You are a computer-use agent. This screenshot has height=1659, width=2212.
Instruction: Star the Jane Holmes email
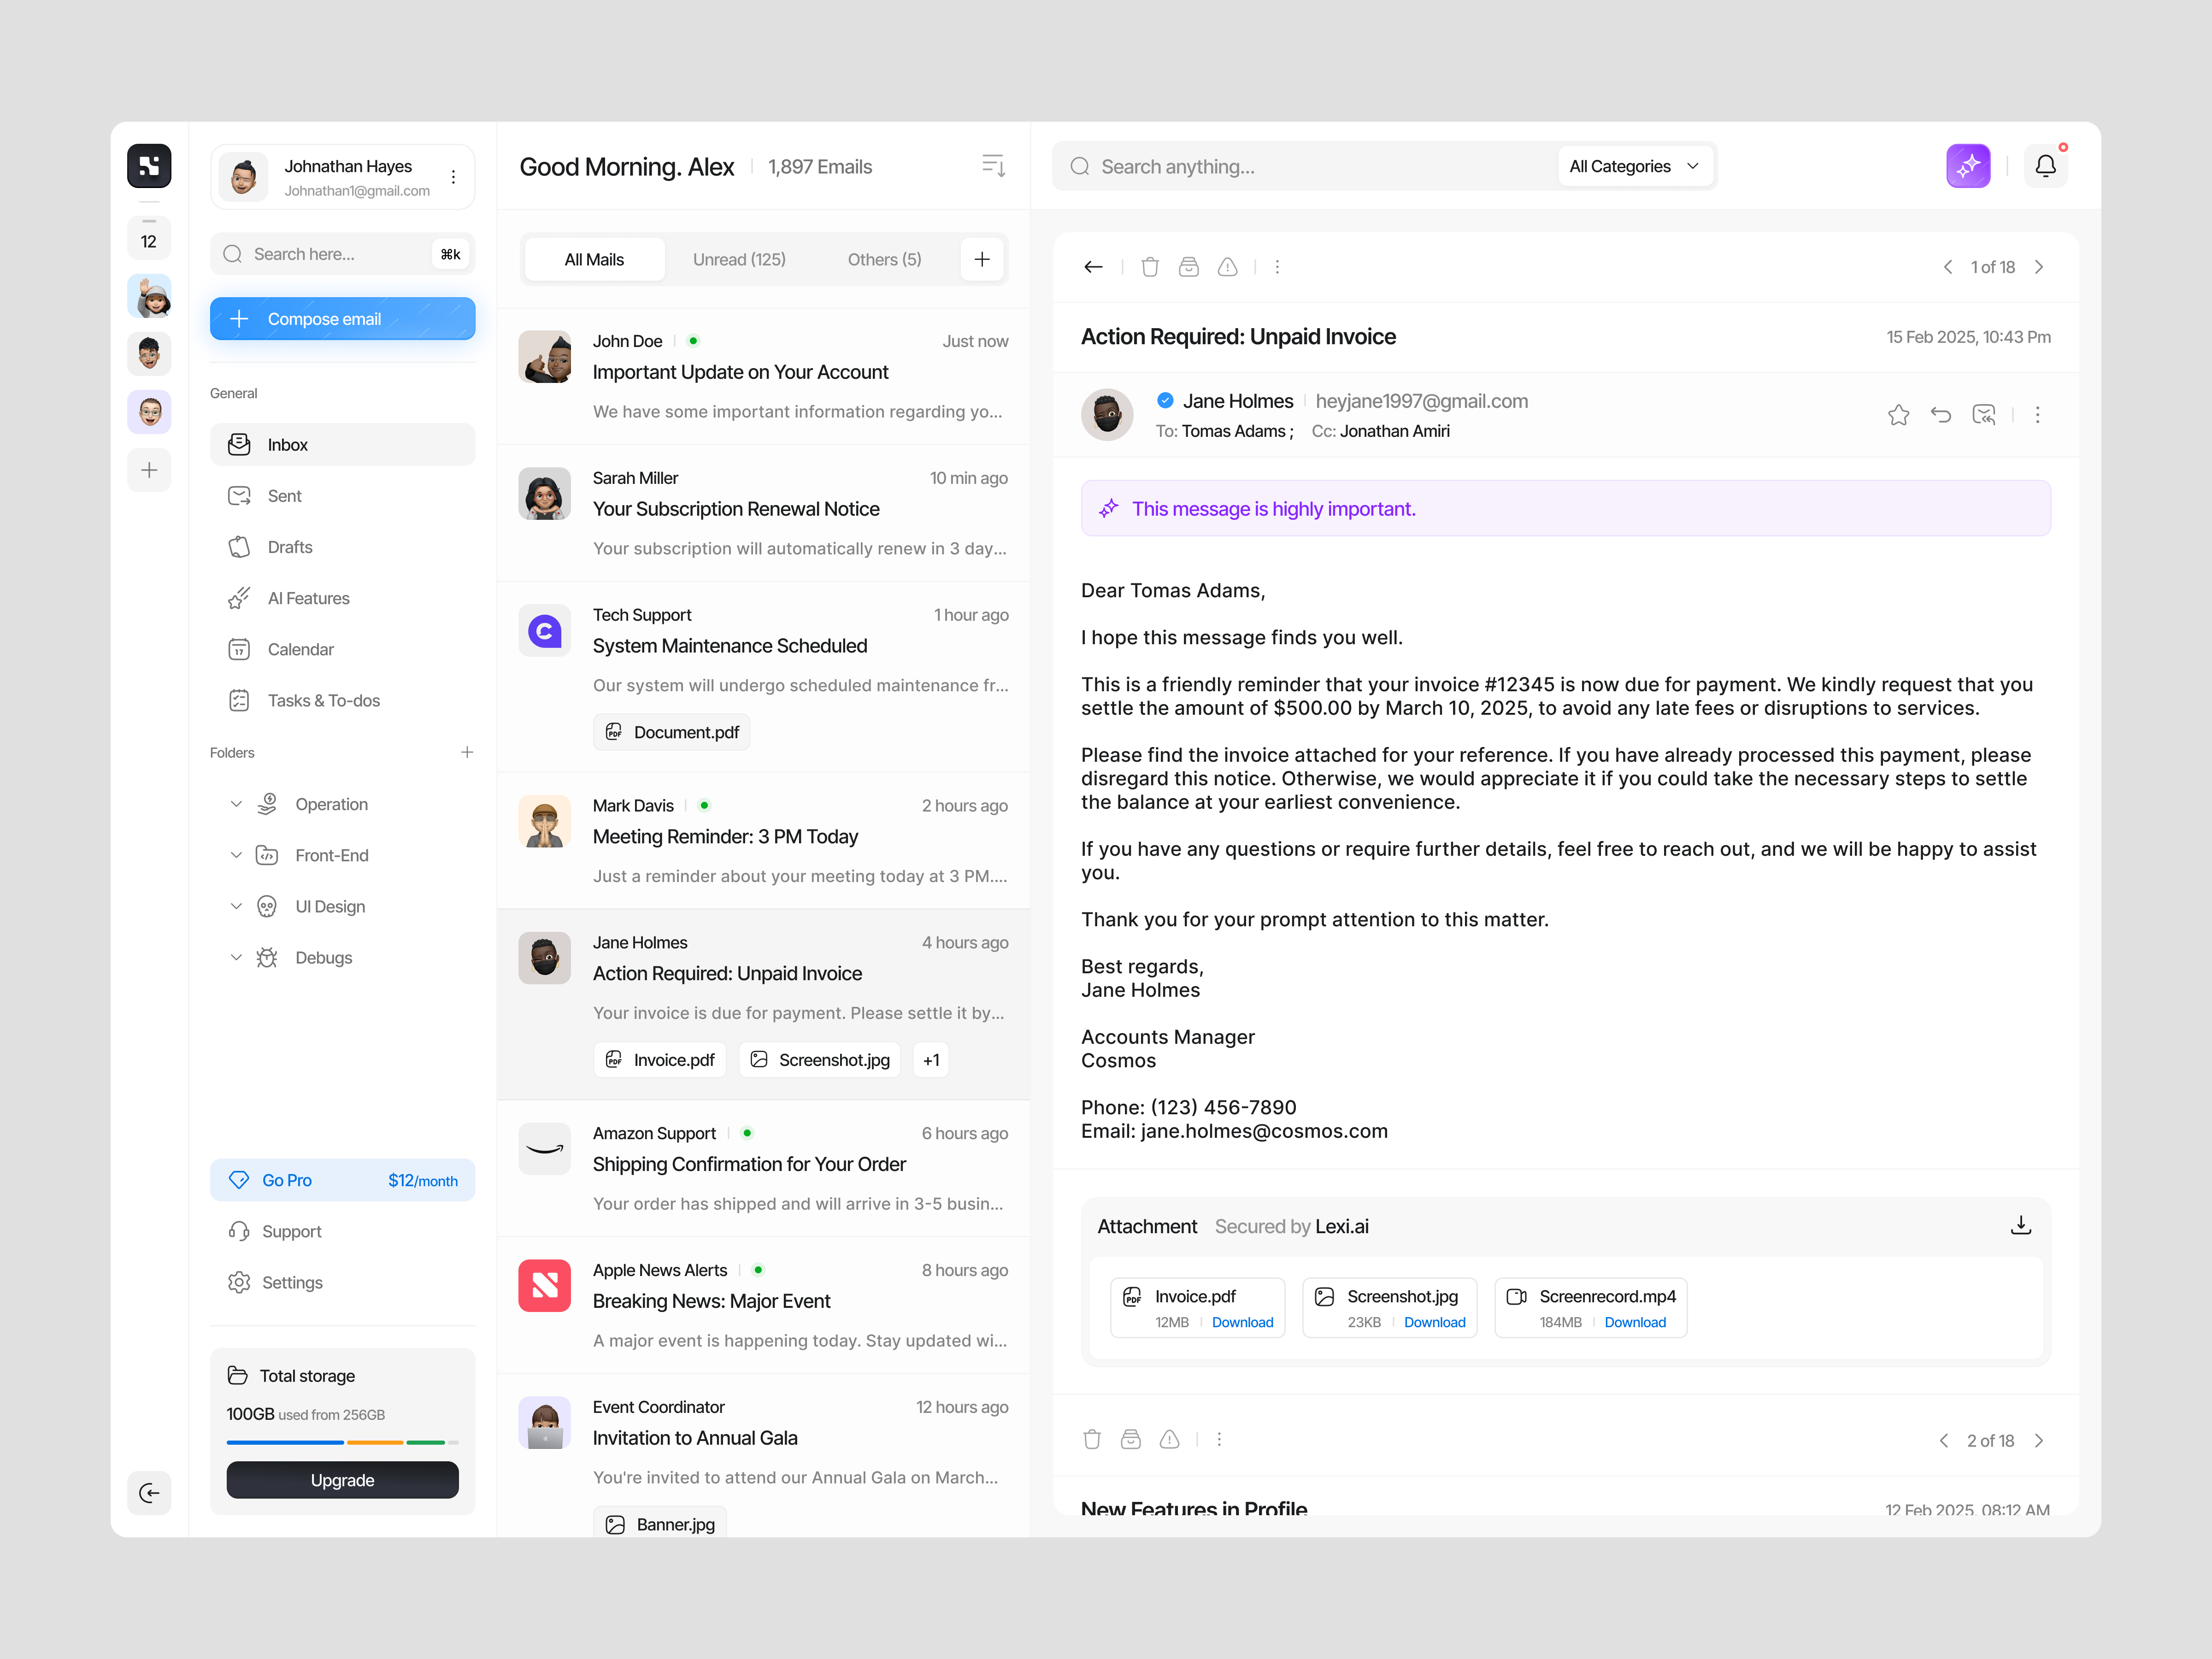tap(1898, 415)
